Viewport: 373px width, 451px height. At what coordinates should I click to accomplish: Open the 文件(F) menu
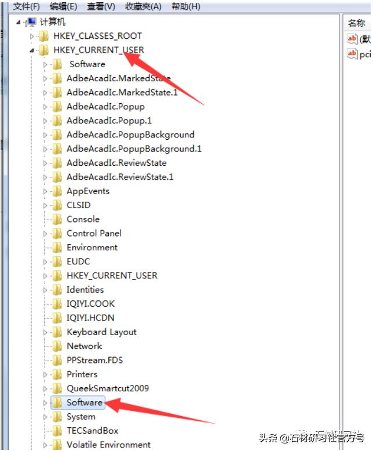click(27, 6)
